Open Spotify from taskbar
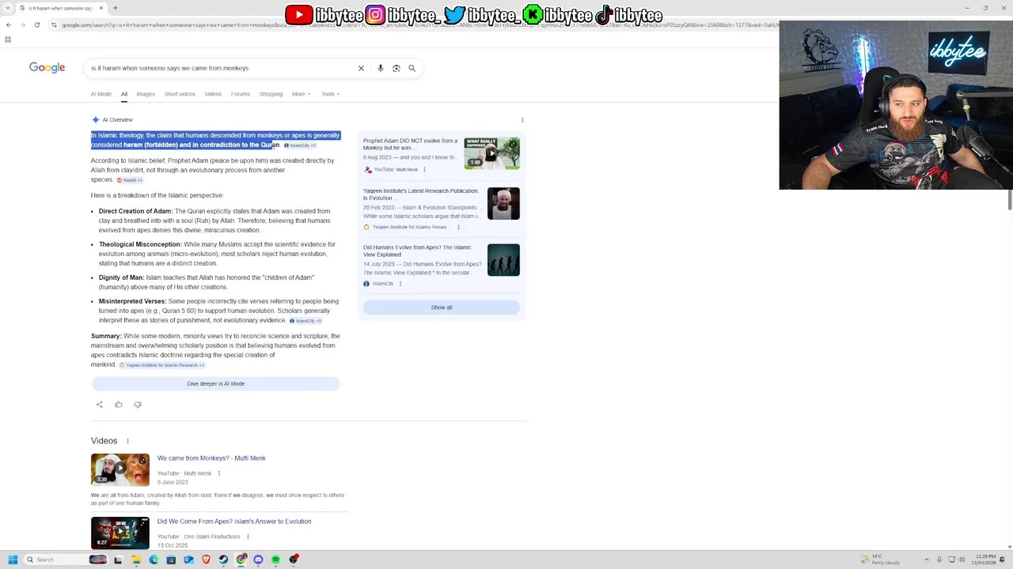Image resolution: width=1013 pixels, height=569 pixels. (x=275, y=560)
